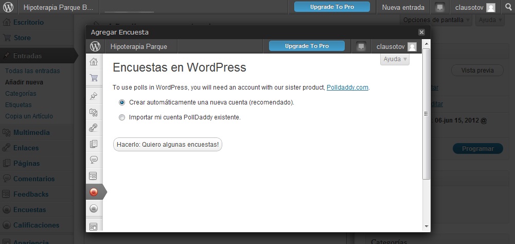Screen dimensions: 515x244
Task: Click the notifications icon in dialog toolbar
Action: coord(361,46)
